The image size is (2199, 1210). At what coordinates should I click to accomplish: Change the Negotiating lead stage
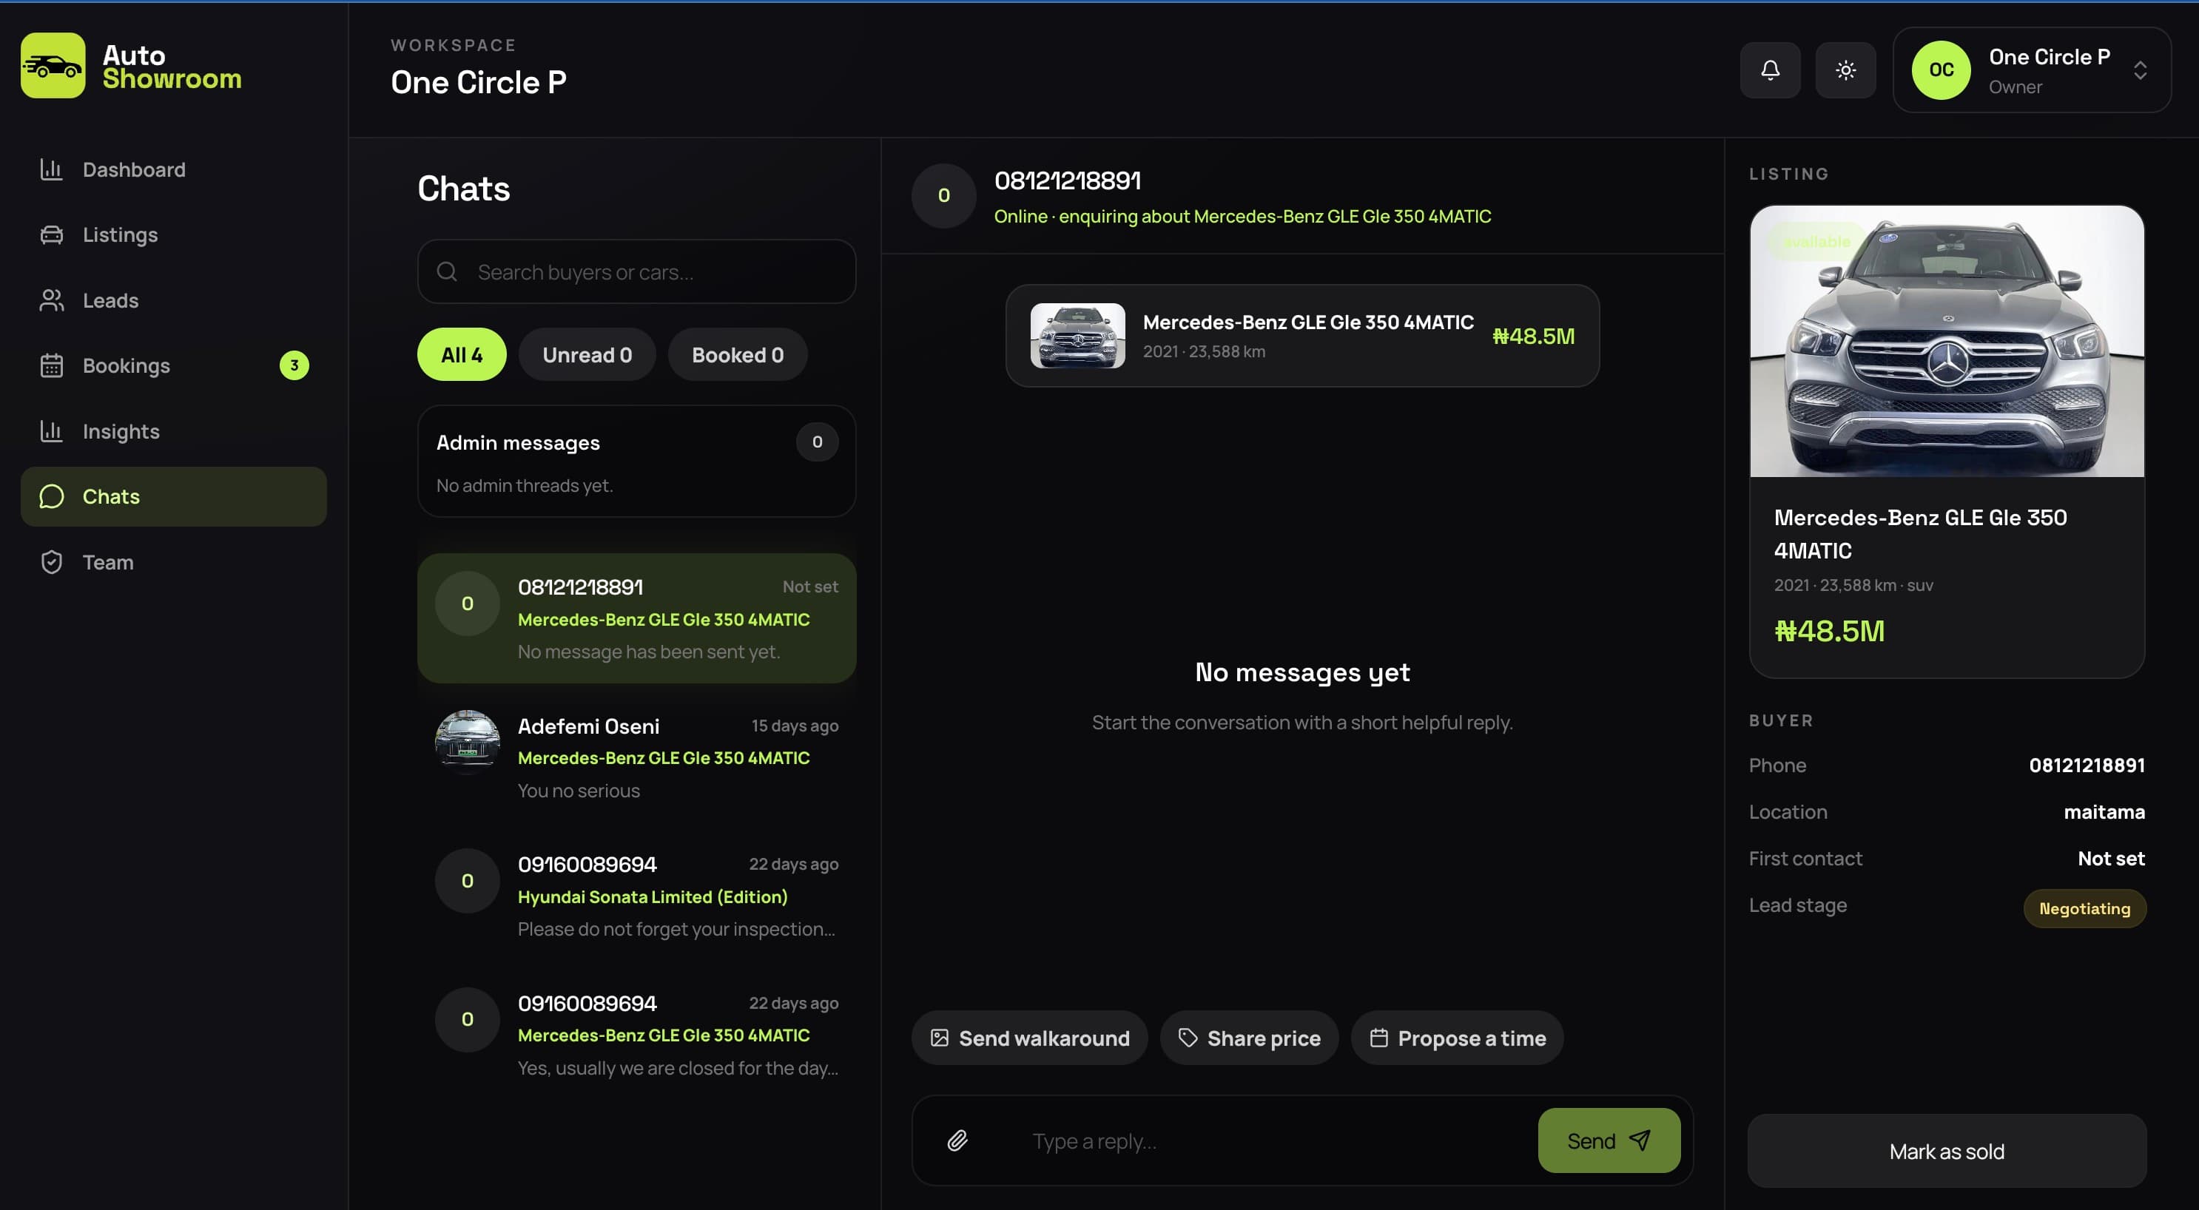2084,908
